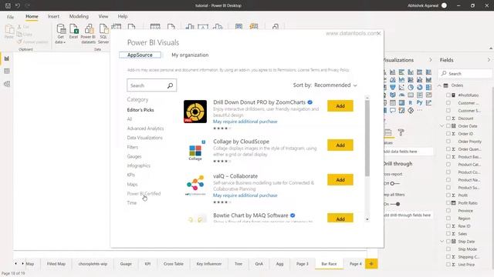494x277 pixels.
Task: Collapse the Orders table in Fields
Action: [x=439, y=85]
